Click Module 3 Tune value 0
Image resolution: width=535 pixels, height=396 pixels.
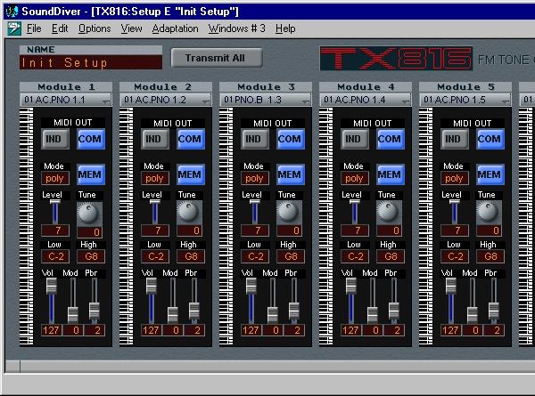[291, 230]
